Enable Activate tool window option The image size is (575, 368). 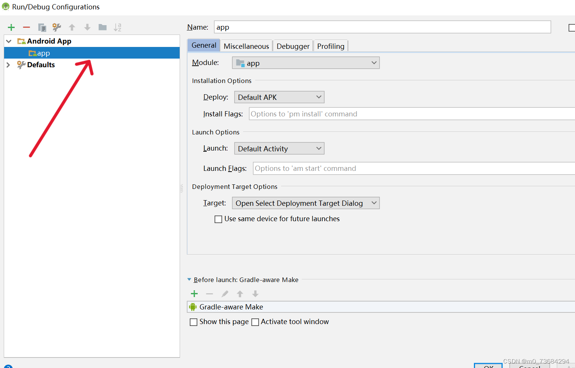255,322
